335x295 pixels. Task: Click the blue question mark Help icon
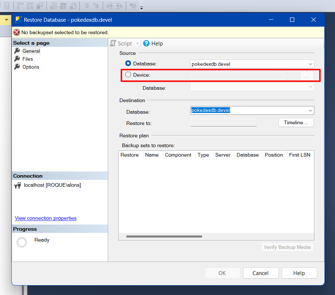[146, 43]
